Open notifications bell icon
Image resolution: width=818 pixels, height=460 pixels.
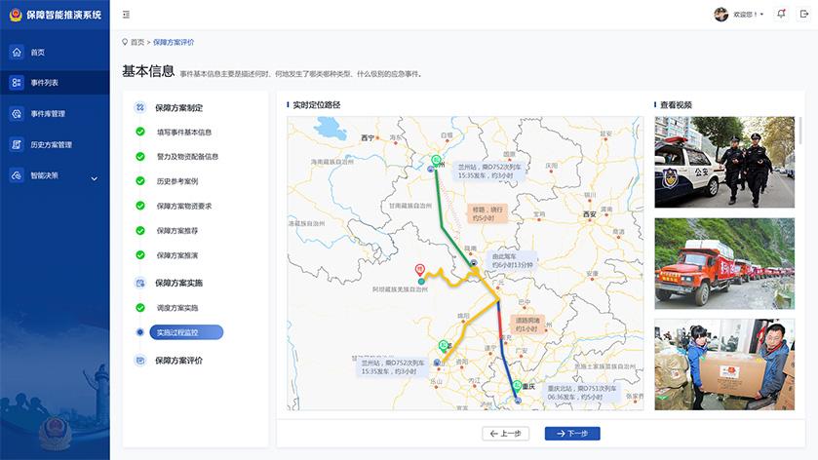click(x=781, y=14)
